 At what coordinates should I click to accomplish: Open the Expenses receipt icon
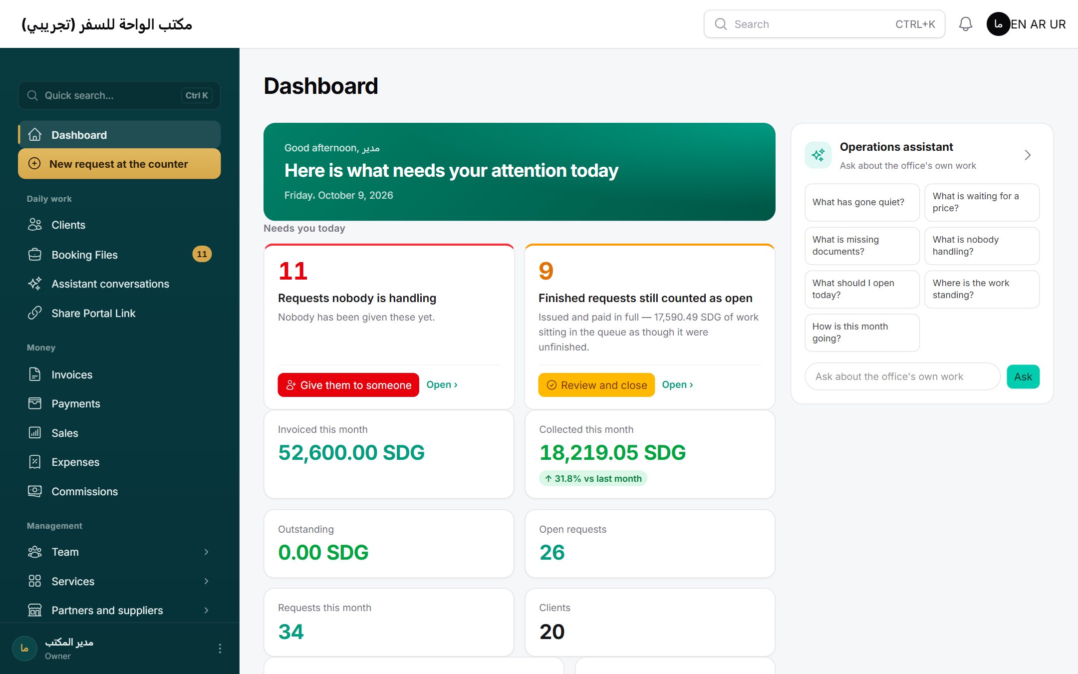(35, 462)
